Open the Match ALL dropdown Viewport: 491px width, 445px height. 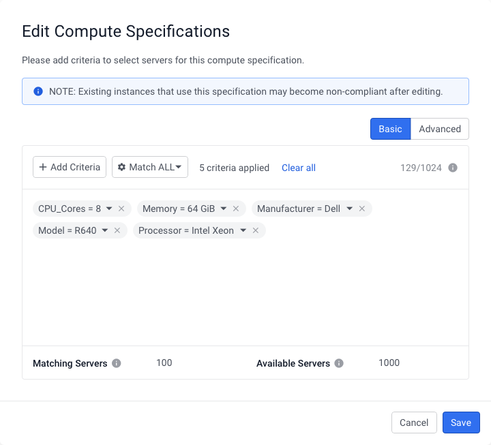point(150,167)
